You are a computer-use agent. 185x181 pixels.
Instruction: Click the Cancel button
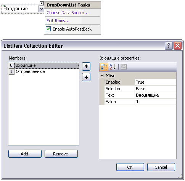click(161, 167)
